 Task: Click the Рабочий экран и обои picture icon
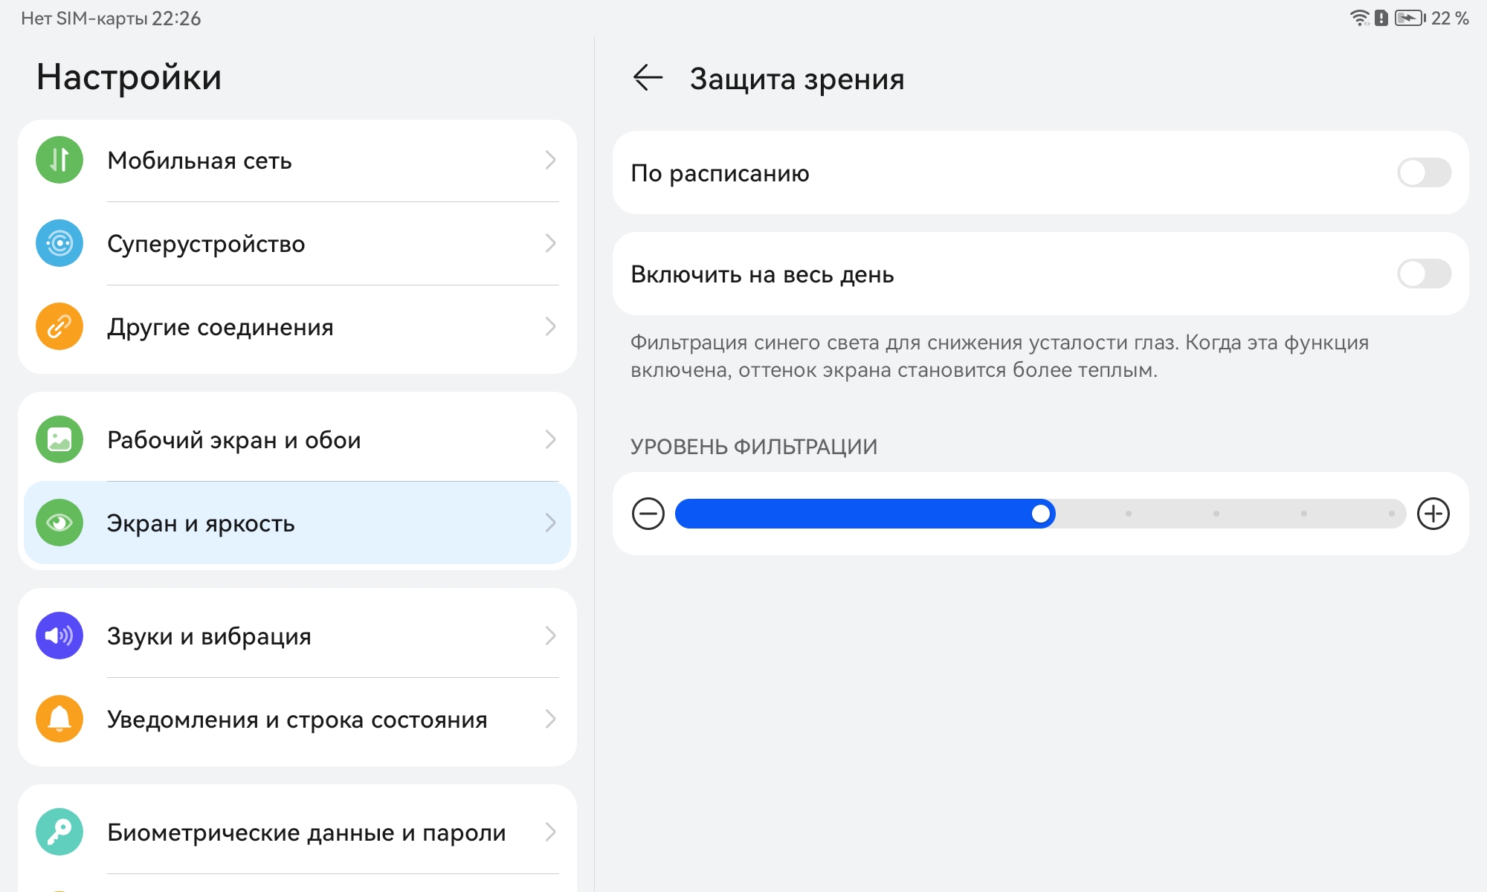(x=59, y=440)
